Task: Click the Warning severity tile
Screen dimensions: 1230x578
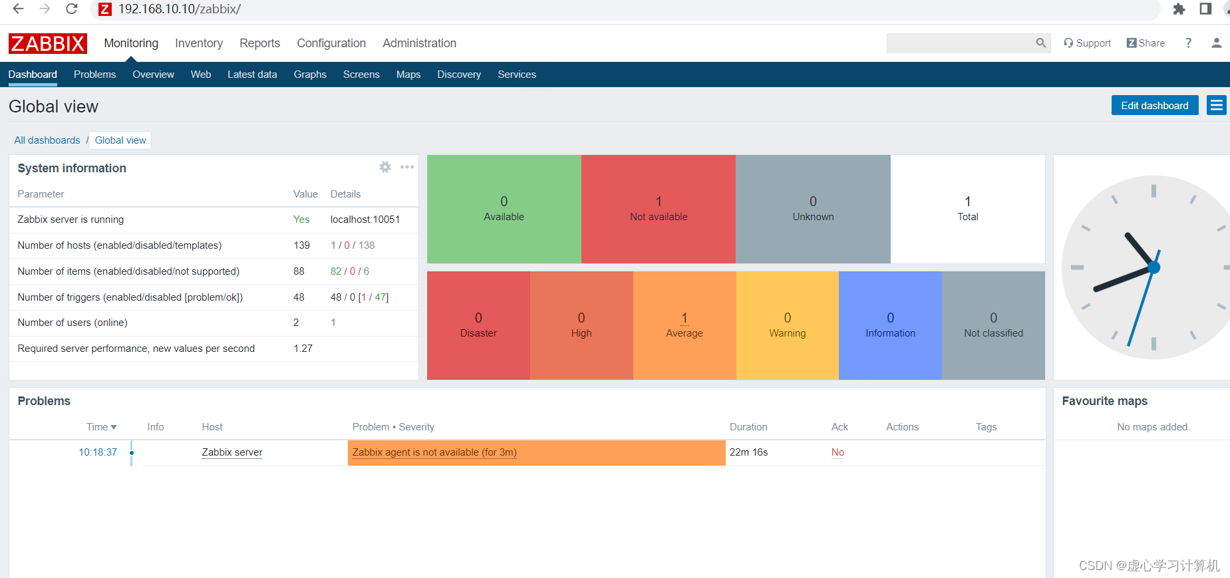Action: tap(788, 325)
